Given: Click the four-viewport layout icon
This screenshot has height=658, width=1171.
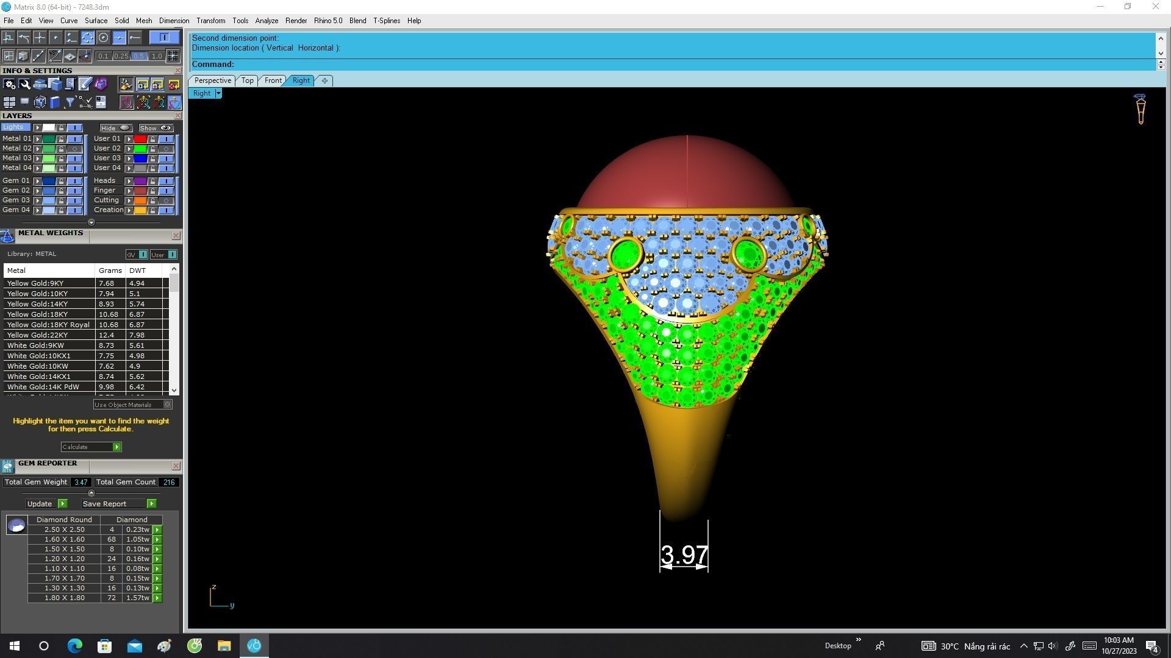Looking at the screenshot, I should (10, 102).
